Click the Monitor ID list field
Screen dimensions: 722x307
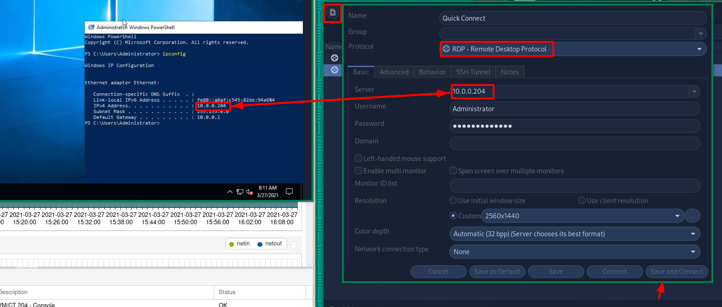pos(574,186)
